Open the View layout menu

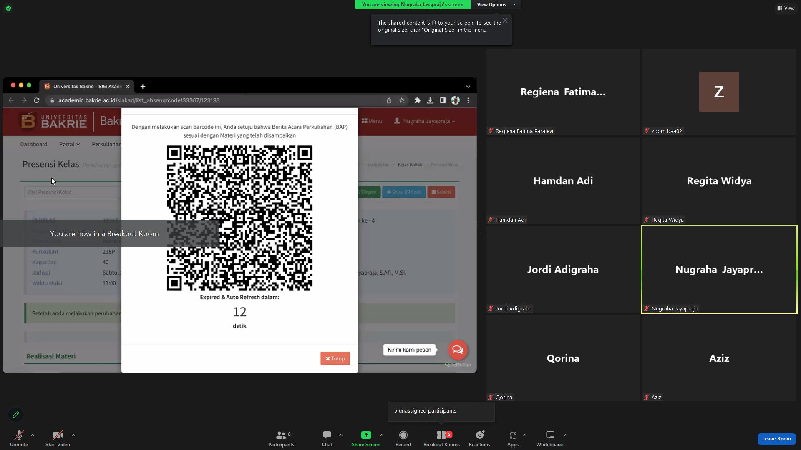pos(786,8)
